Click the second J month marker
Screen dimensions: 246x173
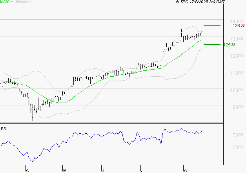(x=142, y=170)
